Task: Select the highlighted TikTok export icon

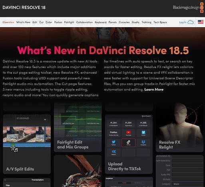Action: click(128, 143)
